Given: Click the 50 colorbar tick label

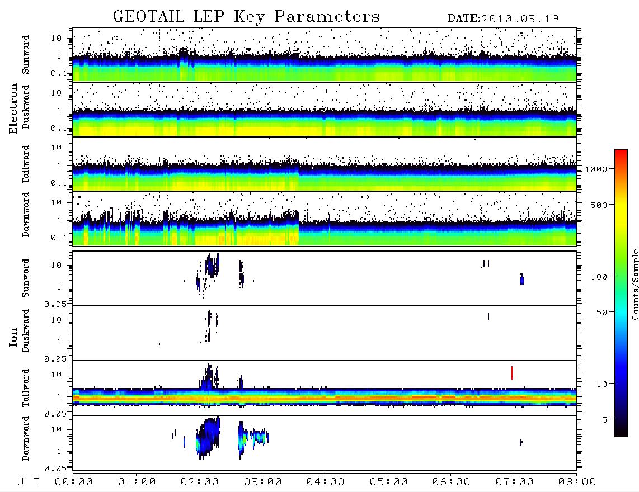Looking at the screenshot, I should coord(602,313).
